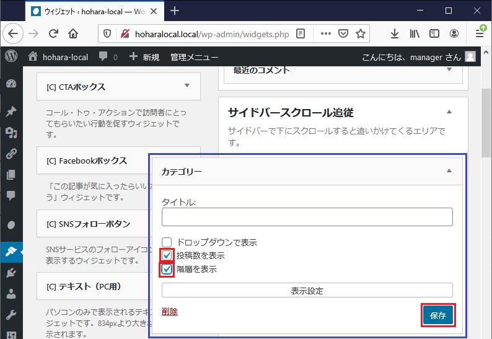Uncheck the 投稿数を表示 checkbox
The height and width of the screenshot is (339, 492).
[167, 255]
